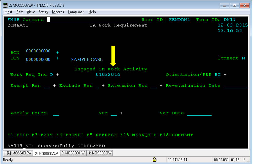Click the date 12-03-2015
Screen dimensions: 253x164
pyautogui.click(x=233, y=25)
